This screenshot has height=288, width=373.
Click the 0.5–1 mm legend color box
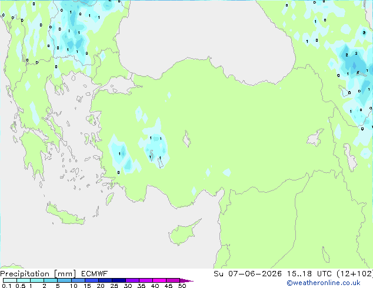pos(24,280)
